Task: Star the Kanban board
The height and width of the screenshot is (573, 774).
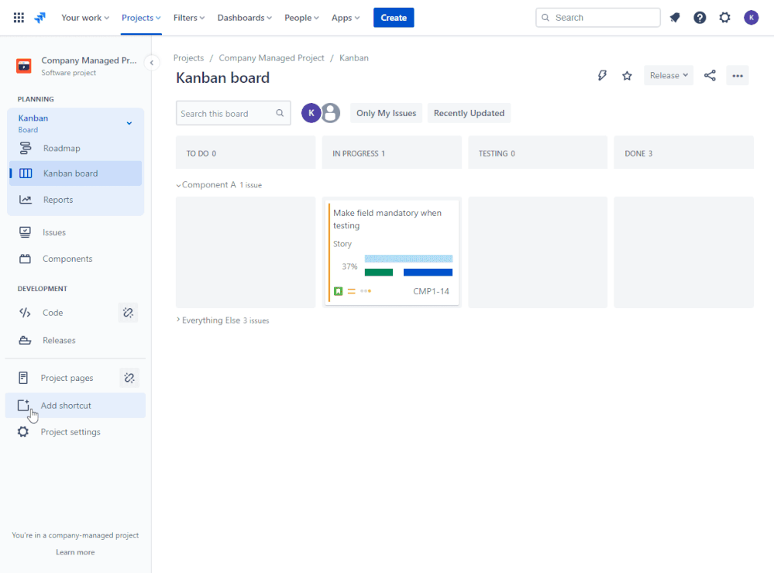Action: (627, 76)
